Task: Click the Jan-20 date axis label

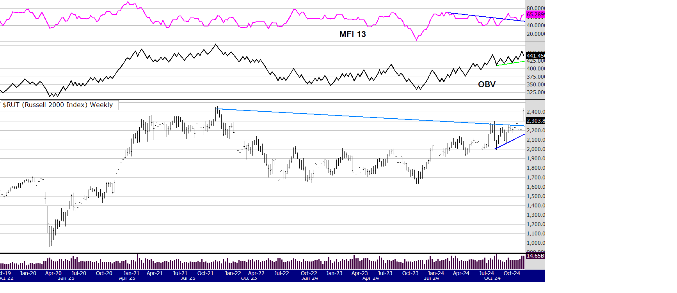Action: (28, 273)
